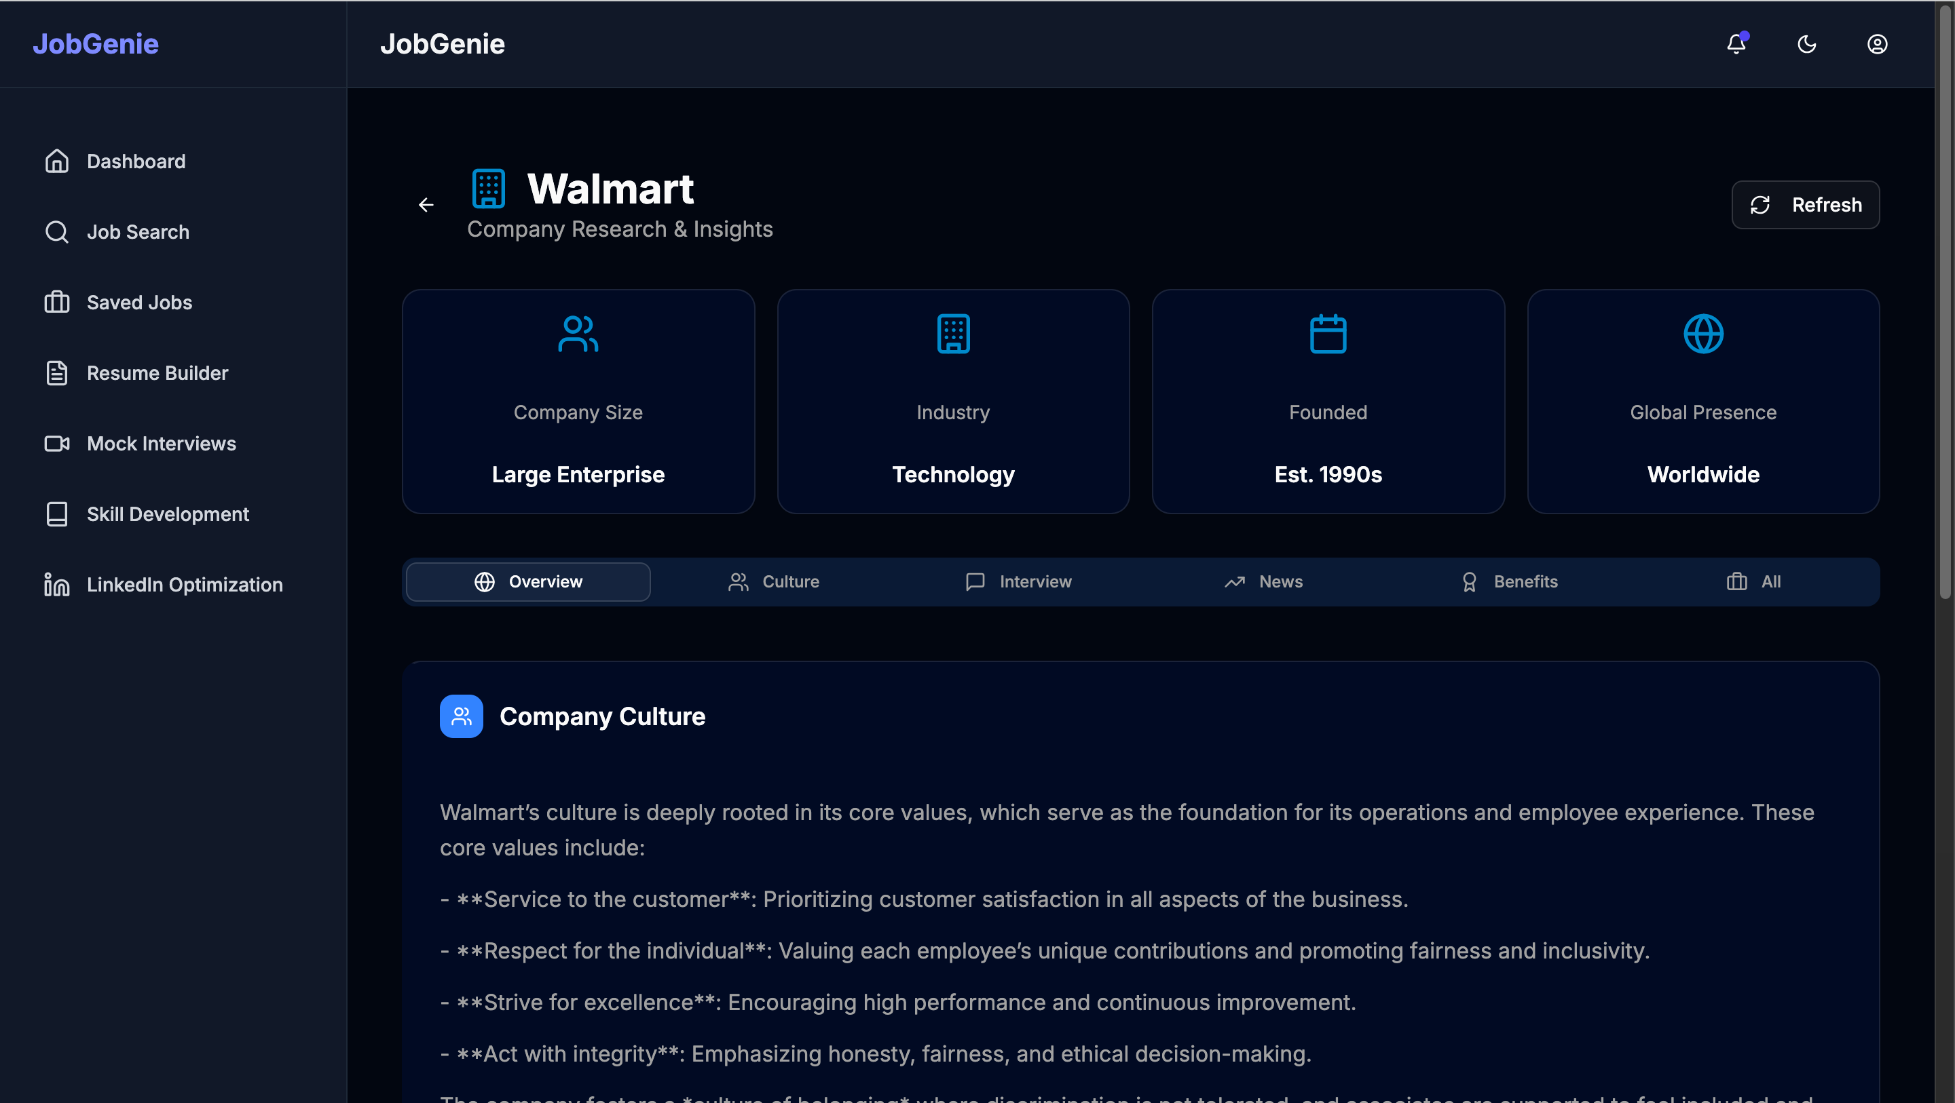This screenshot has width=1955, height=1103.
Task: Select the Mock Interviews camera icon
Action: click(57, 443)
